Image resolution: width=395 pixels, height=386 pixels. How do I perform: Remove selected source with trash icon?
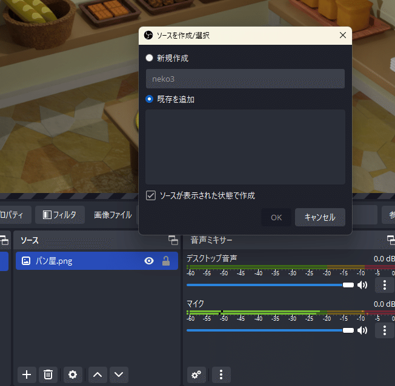48,375
